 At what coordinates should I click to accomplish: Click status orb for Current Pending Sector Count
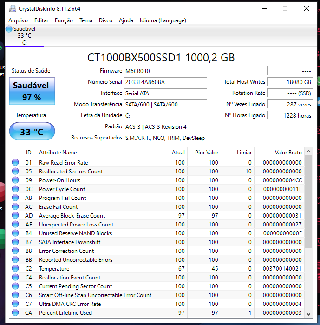coord(15,286)
